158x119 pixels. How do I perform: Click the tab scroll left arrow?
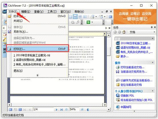4,28
